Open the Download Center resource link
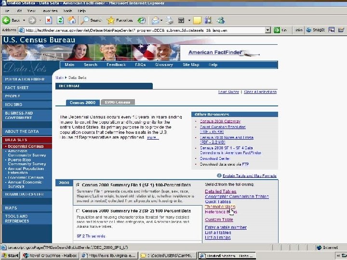Screen dimensions: 347x260 [x=214, y=158]
